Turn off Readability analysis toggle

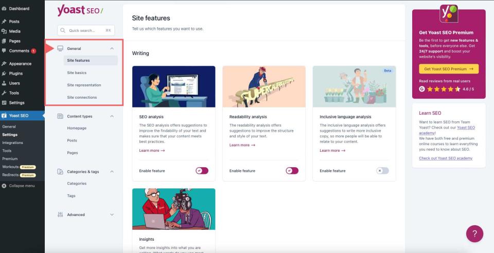coord(292,171)
